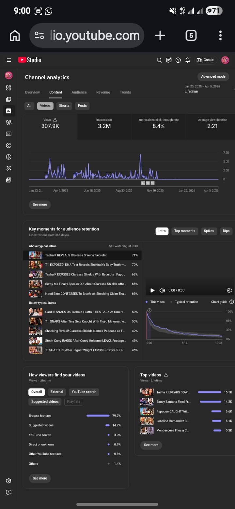Open the help question mark icon
The image size is (235, 509).
178,60
